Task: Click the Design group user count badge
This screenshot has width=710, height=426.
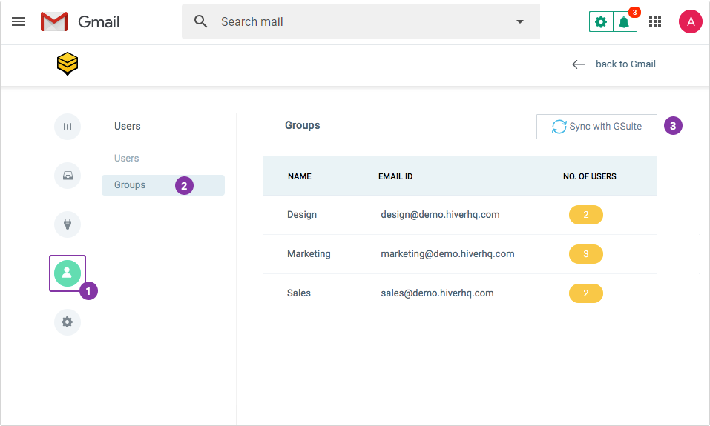Action: pyautogui.click(x=586, y=215)
